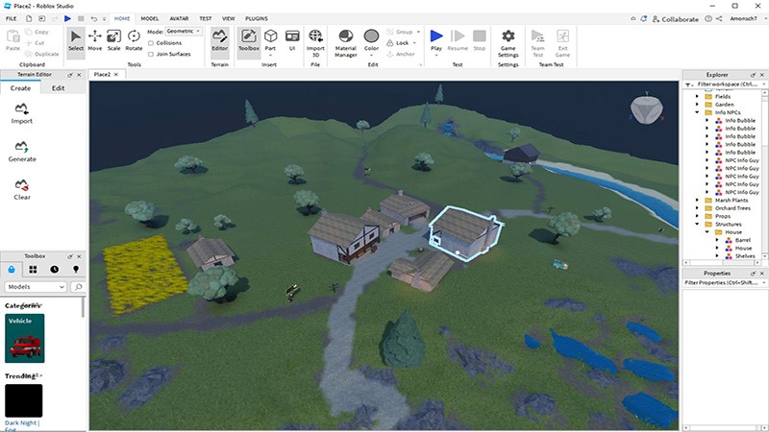Select the Rotate tool
This screenshot has width=769, height=432.
pyautogui.click(x=134, y=40)
